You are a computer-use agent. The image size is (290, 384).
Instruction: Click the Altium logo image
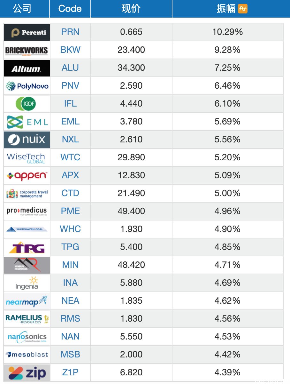(27, 68)
